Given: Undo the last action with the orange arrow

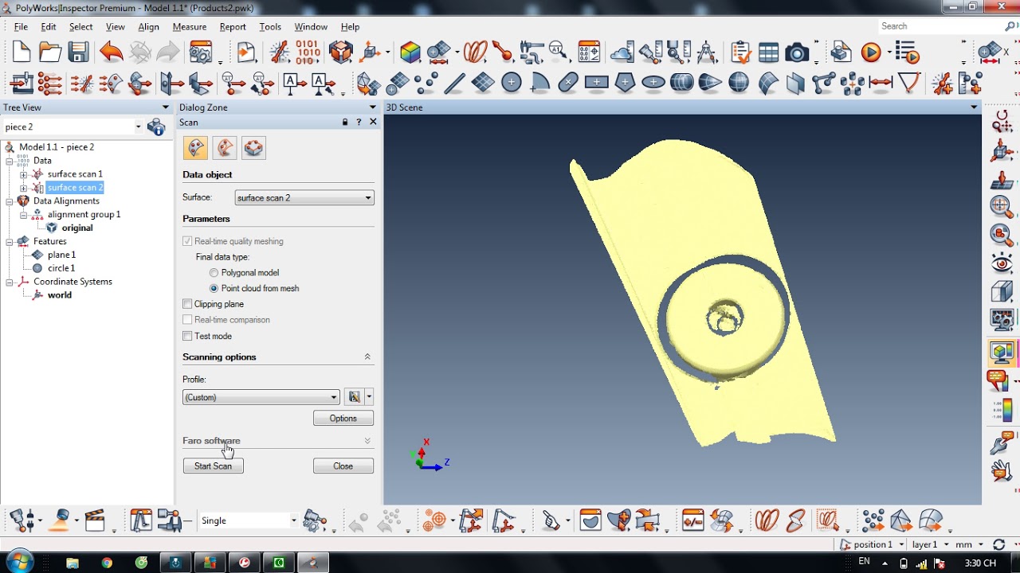Looking at the screenshot, I should [111, 53].
